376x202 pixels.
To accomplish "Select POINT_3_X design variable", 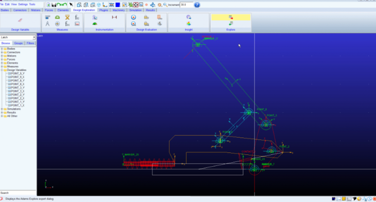I will [17, 91].
